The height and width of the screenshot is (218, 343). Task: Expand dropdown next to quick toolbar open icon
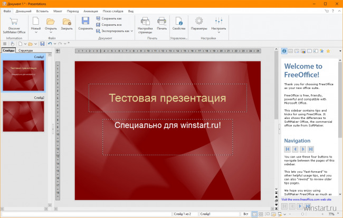[x=35, y=44]
